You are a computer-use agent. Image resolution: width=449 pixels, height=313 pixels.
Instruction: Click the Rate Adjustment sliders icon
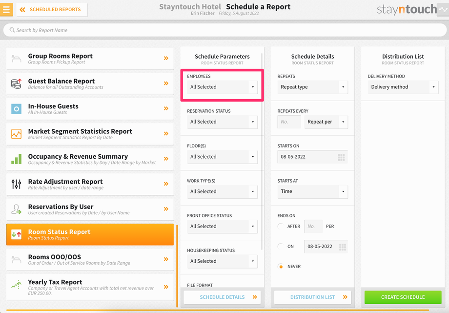tap(16, 184)
